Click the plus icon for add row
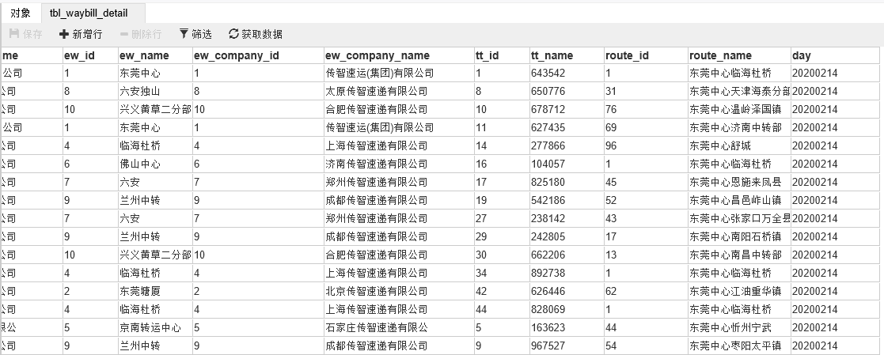 tap(63, 34)
